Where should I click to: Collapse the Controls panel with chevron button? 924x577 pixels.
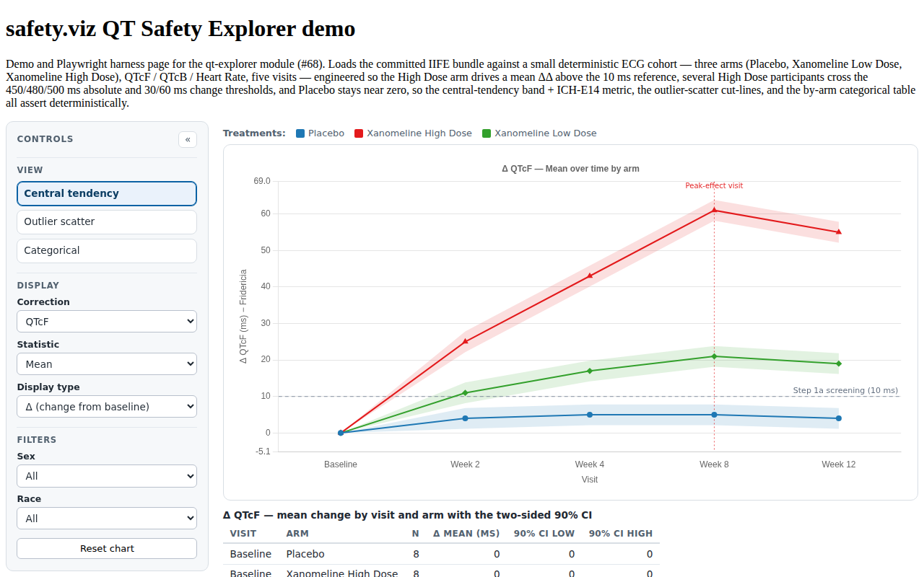(x=188, y=139)
